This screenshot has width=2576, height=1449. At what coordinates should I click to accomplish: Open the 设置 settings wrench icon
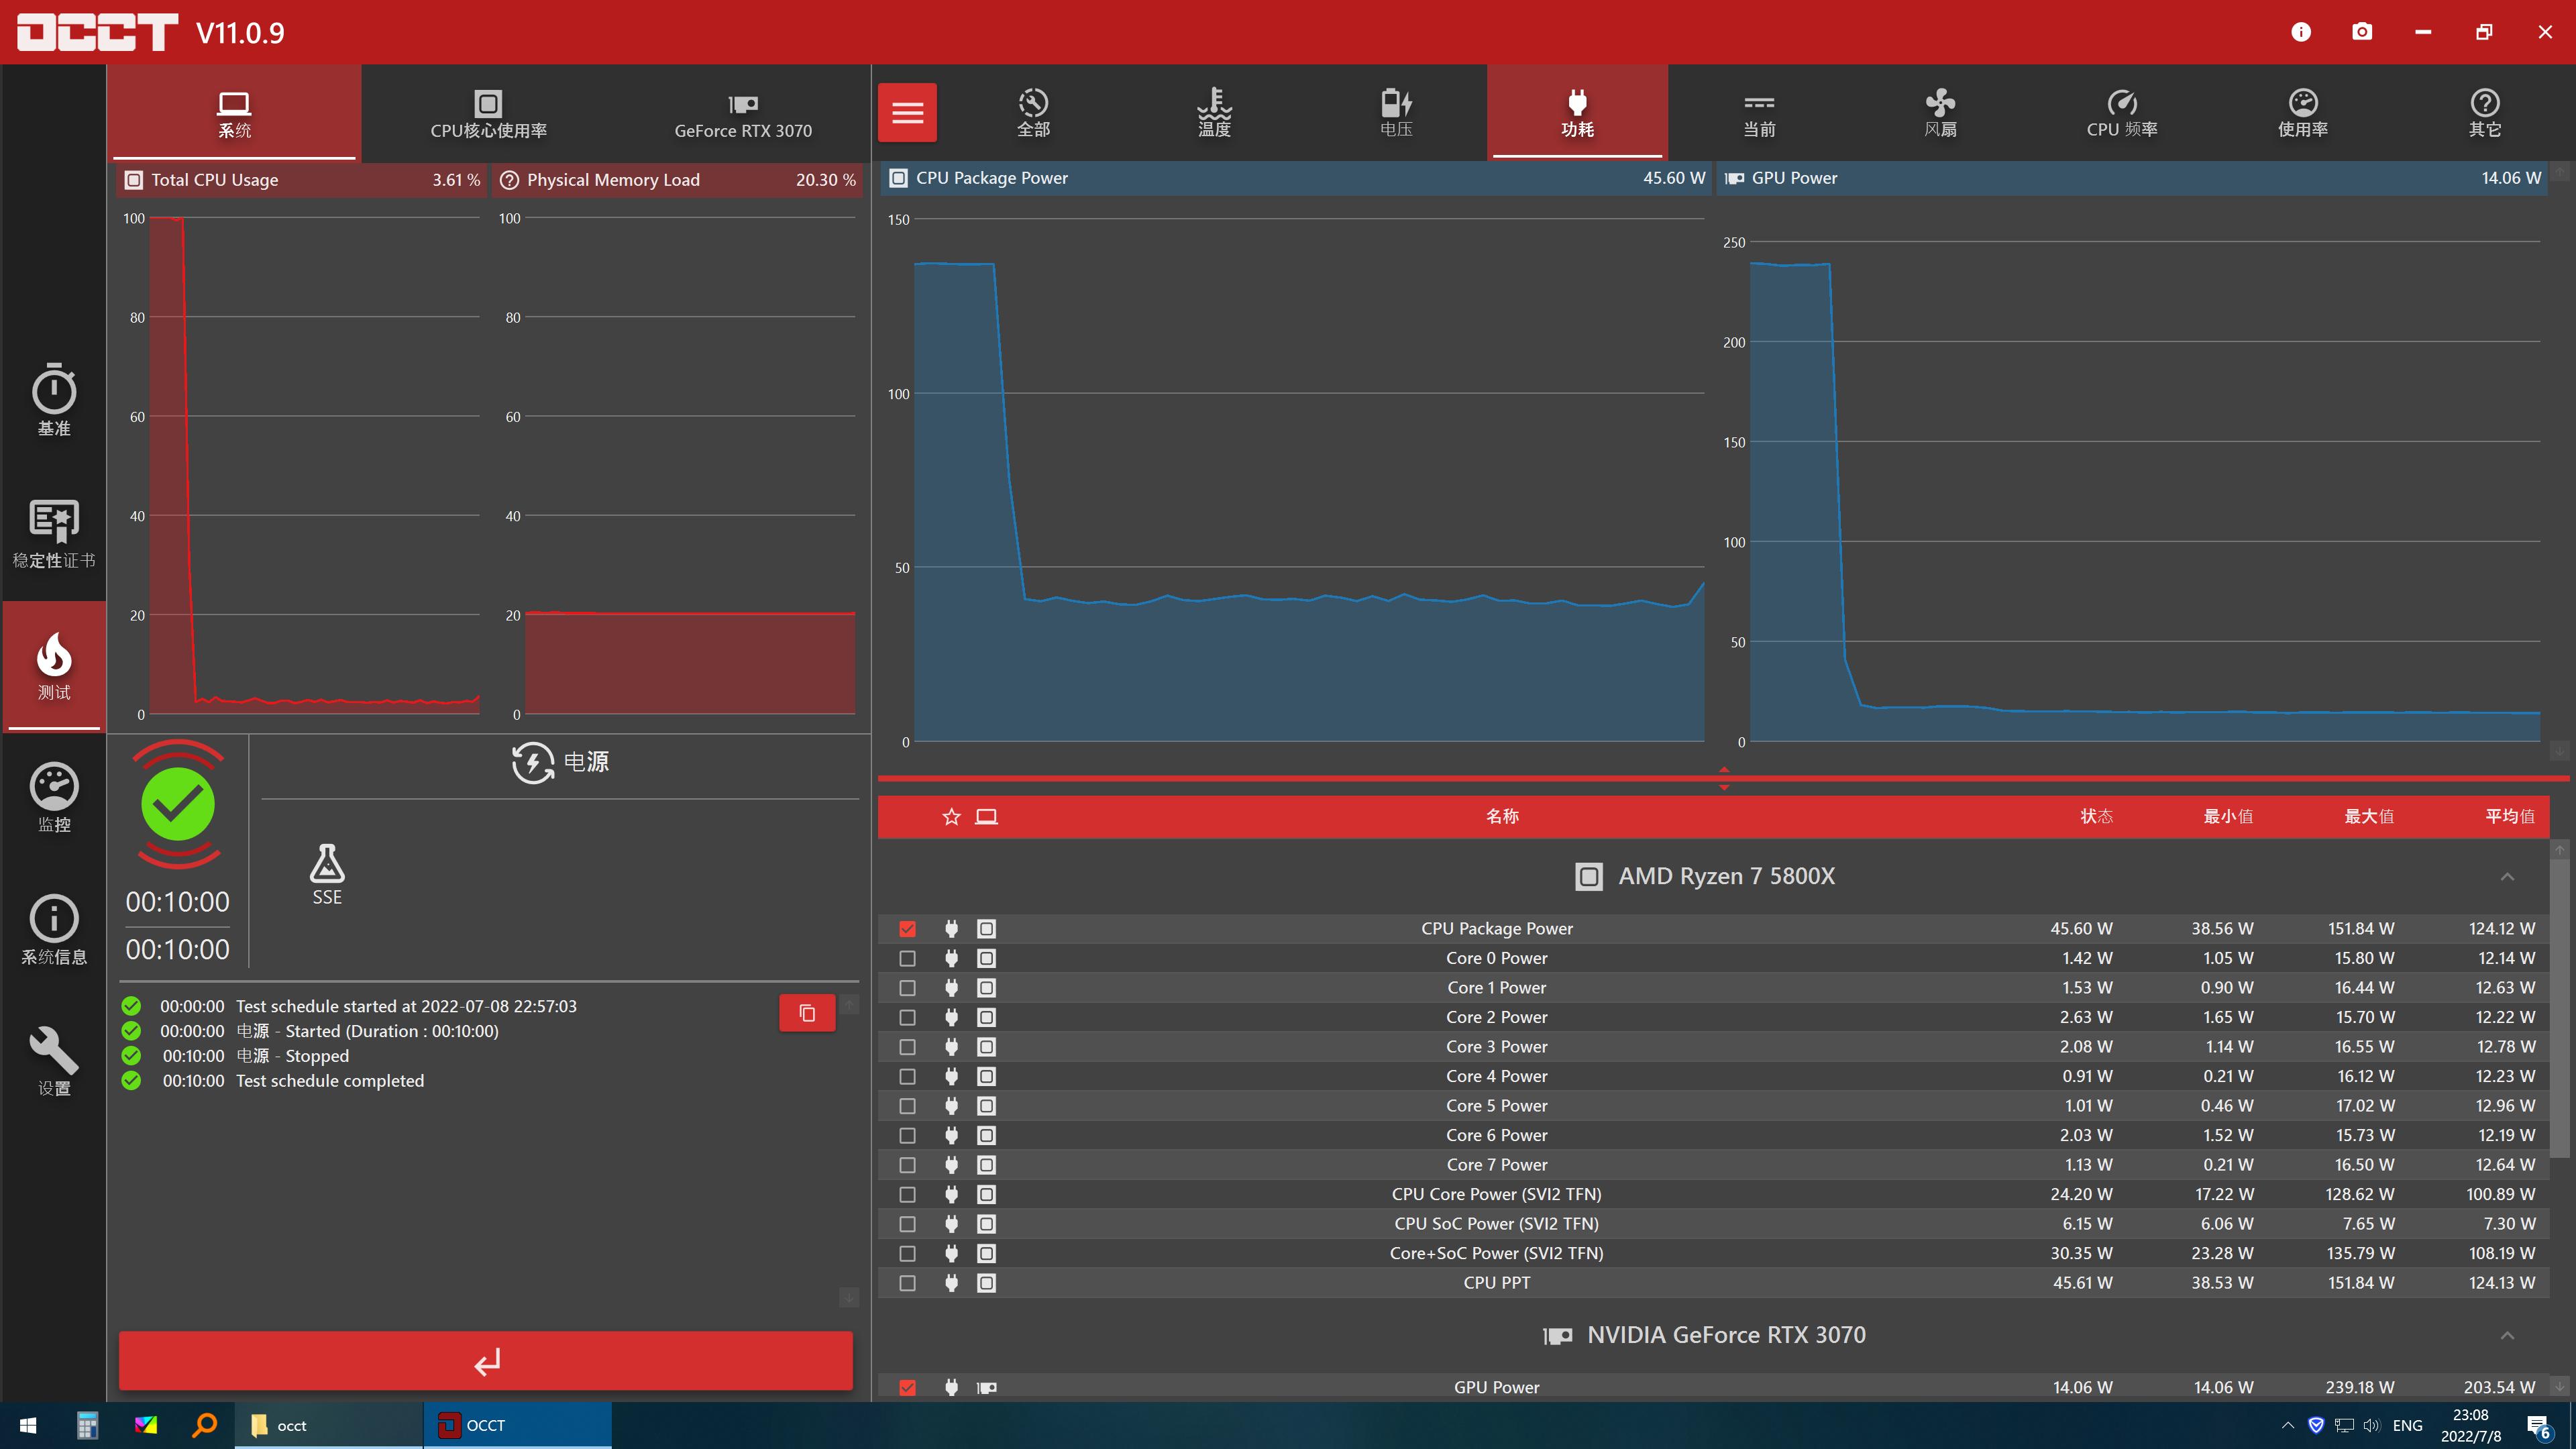coord(54,1061)
